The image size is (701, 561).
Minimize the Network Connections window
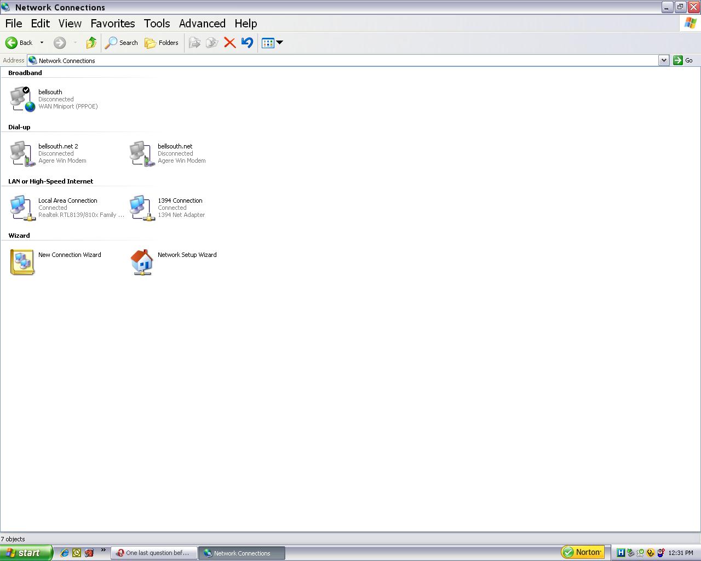(x=666, y=7)
